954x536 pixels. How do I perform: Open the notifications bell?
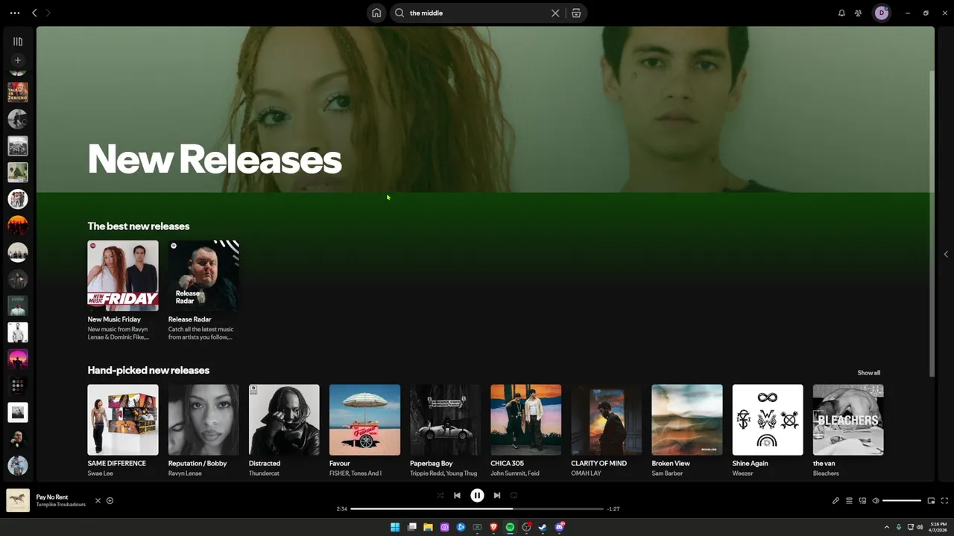841,13
